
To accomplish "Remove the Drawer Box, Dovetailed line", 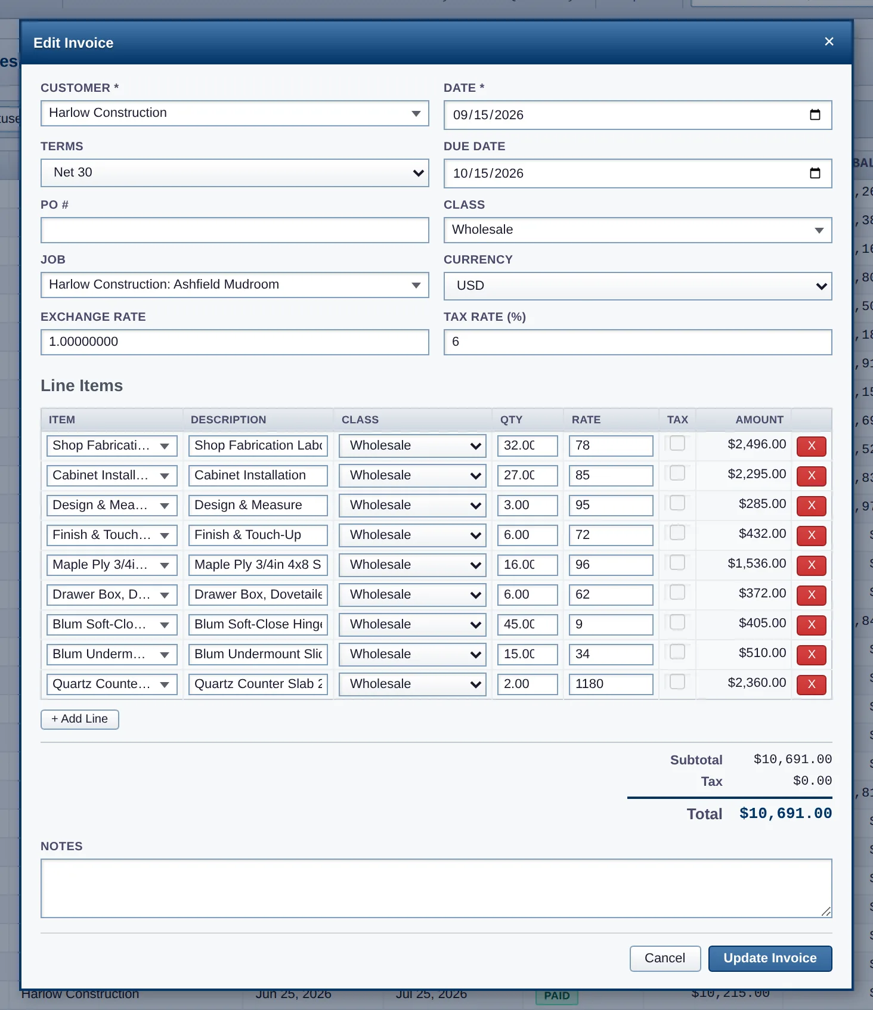I will [811, 595].
